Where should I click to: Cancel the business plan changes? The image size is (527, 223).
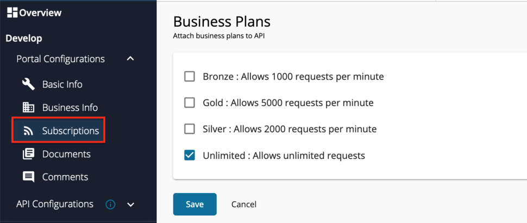[x=243, y=205]
